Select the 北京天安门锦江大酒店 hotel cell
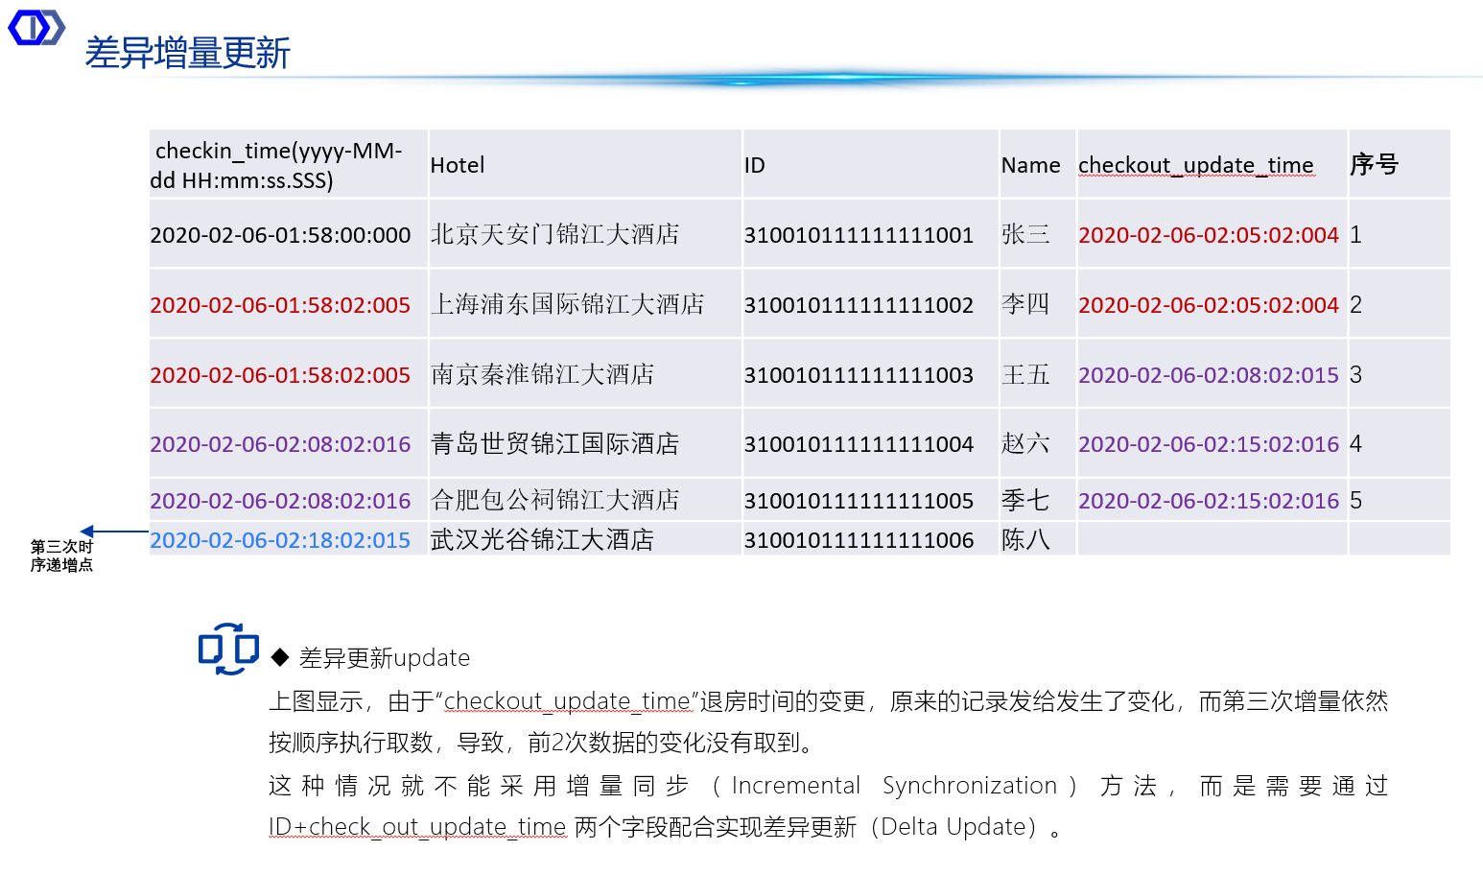 tap(554, 234)
